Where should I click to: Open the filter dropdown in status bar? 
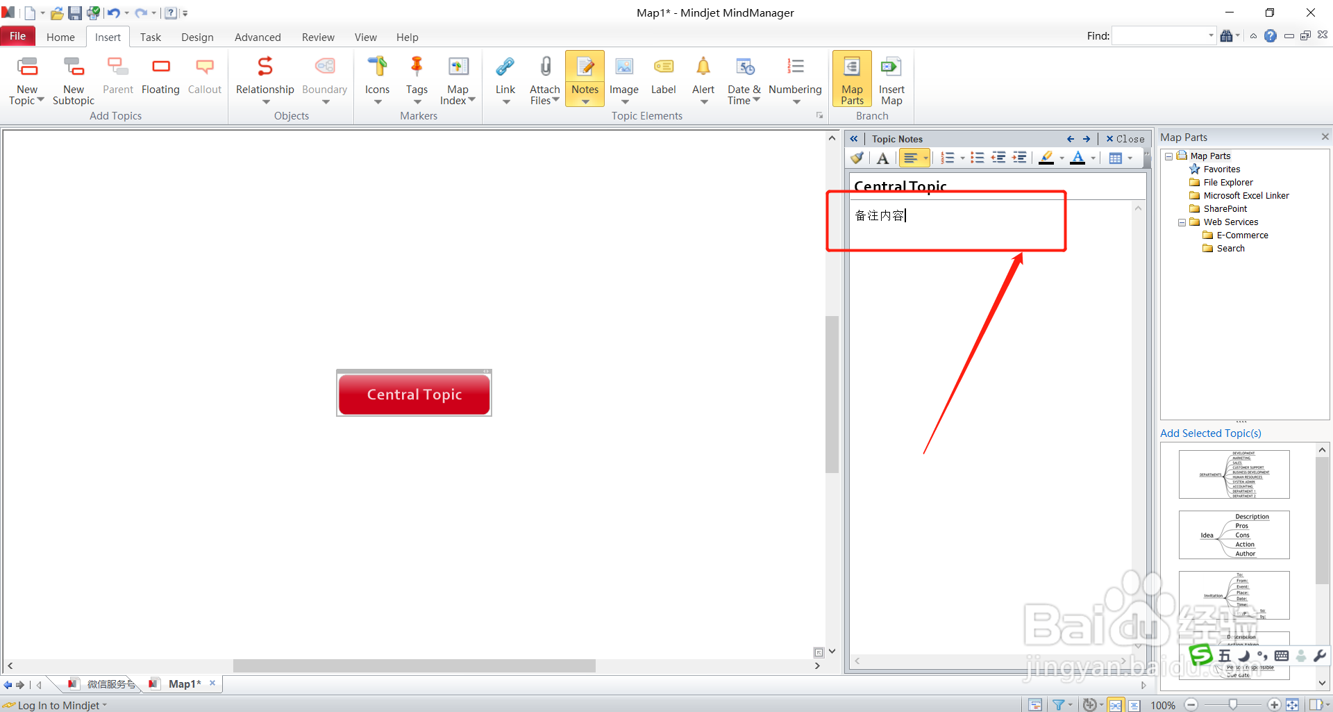1070,705
